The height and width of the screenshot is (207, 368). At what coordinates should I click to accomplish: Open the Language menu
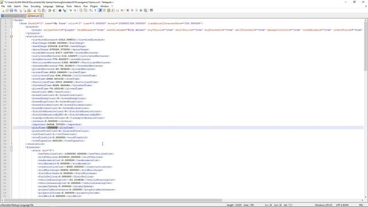click(48, 6)
